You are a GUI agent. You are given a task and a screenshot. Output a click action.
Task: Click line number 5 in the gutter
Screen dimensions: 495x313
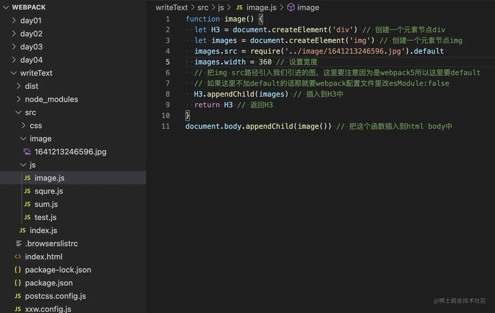pyautogui.click(x=168, y=62)
